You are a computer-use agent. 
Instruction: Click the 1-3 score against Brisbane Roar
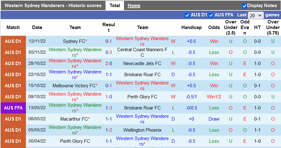(x=109, y=108)
